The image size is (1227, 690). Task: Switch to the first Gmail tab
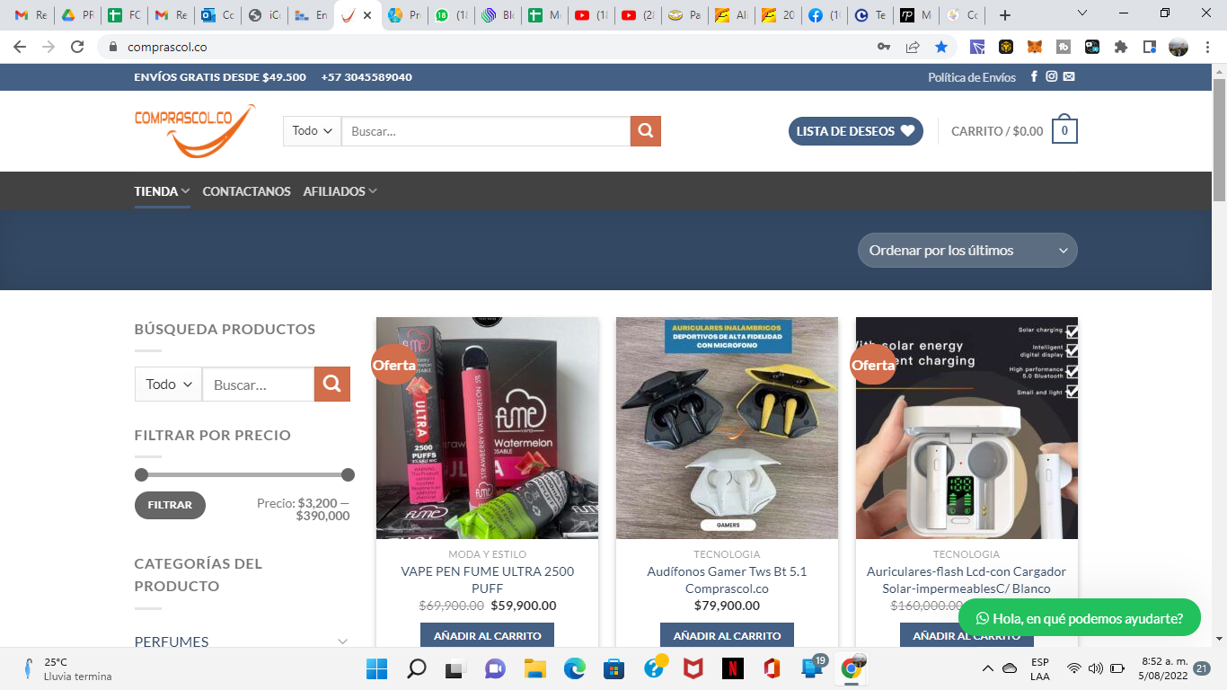31,15
